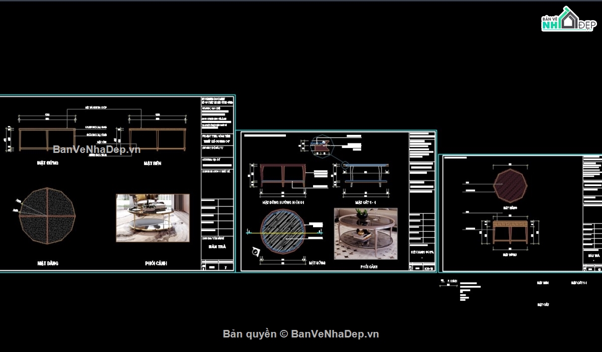The image size is (602, 352).
Task: Click the 'PHỐI CẢNH' label in left sheet
Action: click(156, 263)
